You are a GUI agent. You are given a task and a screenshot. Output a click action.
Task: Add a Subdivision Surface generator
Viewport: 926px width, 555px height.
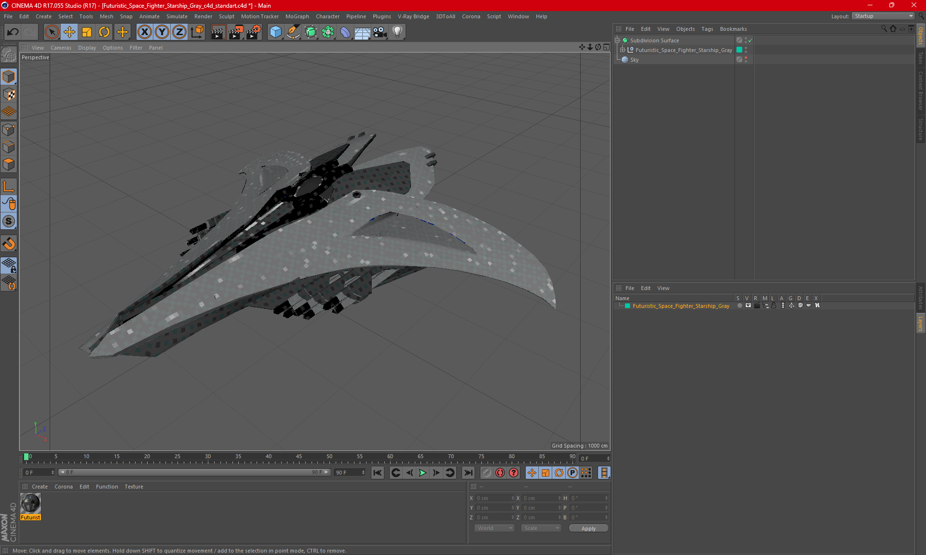point(311,32)
